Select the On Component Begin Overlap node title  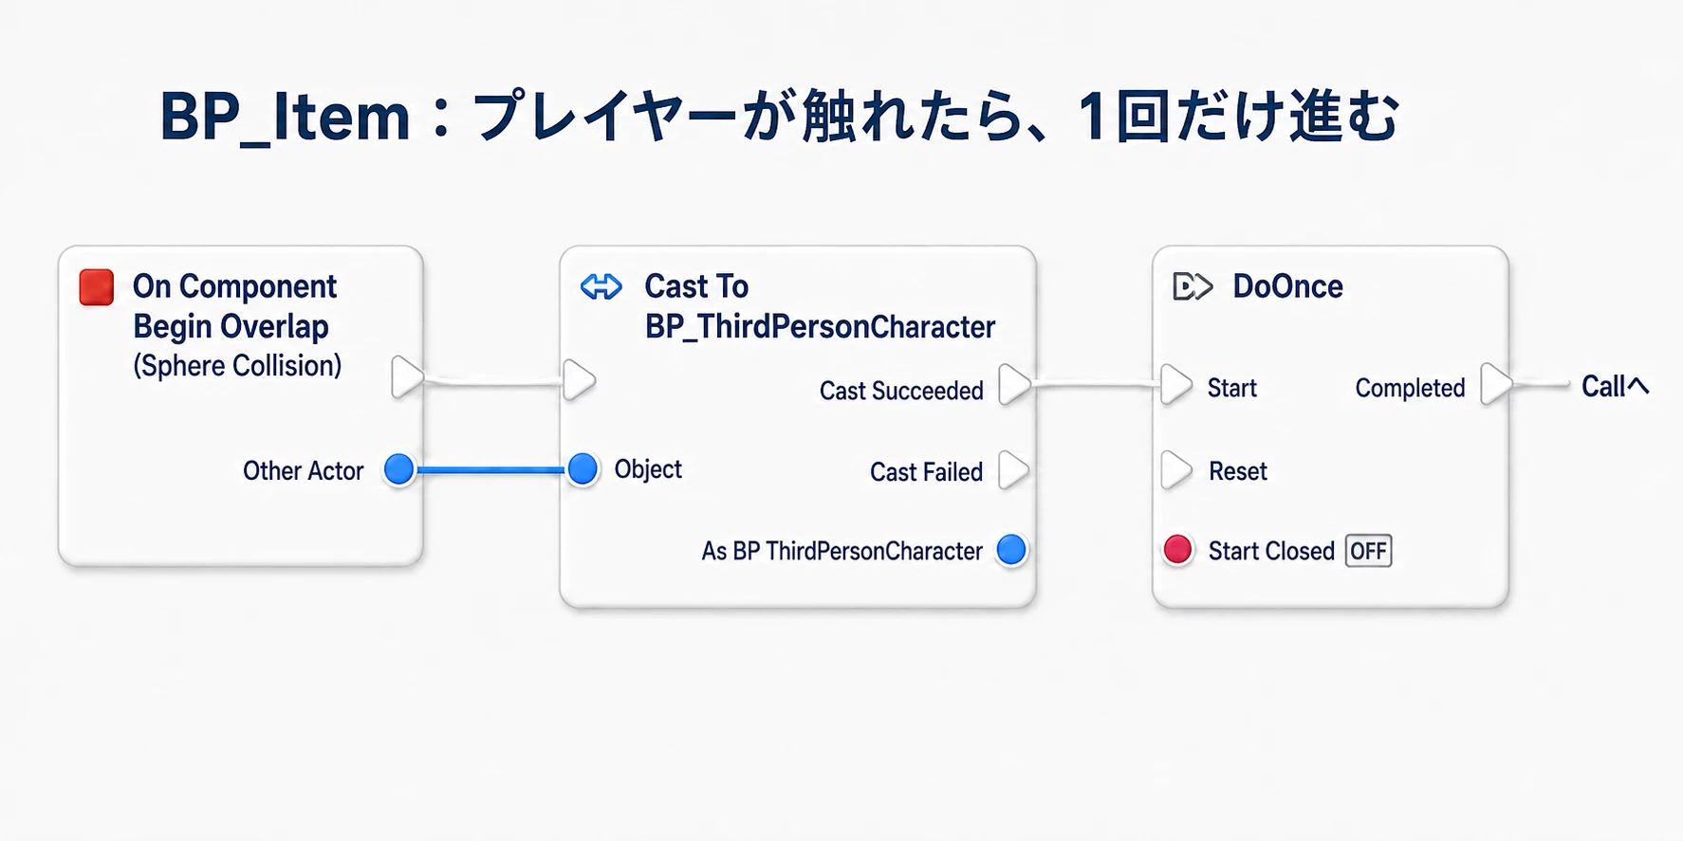234,306
